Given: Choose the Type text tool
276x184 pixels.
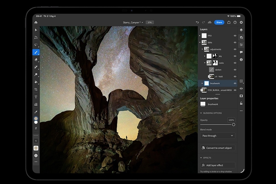Looking at the screenshot, I should 36,97.
